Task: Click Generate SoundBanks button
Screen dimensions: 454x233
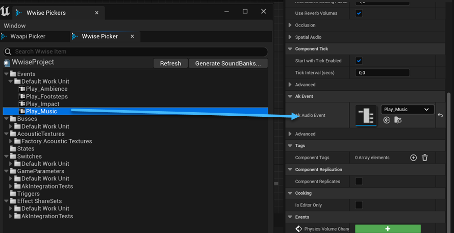Action: 228,63
